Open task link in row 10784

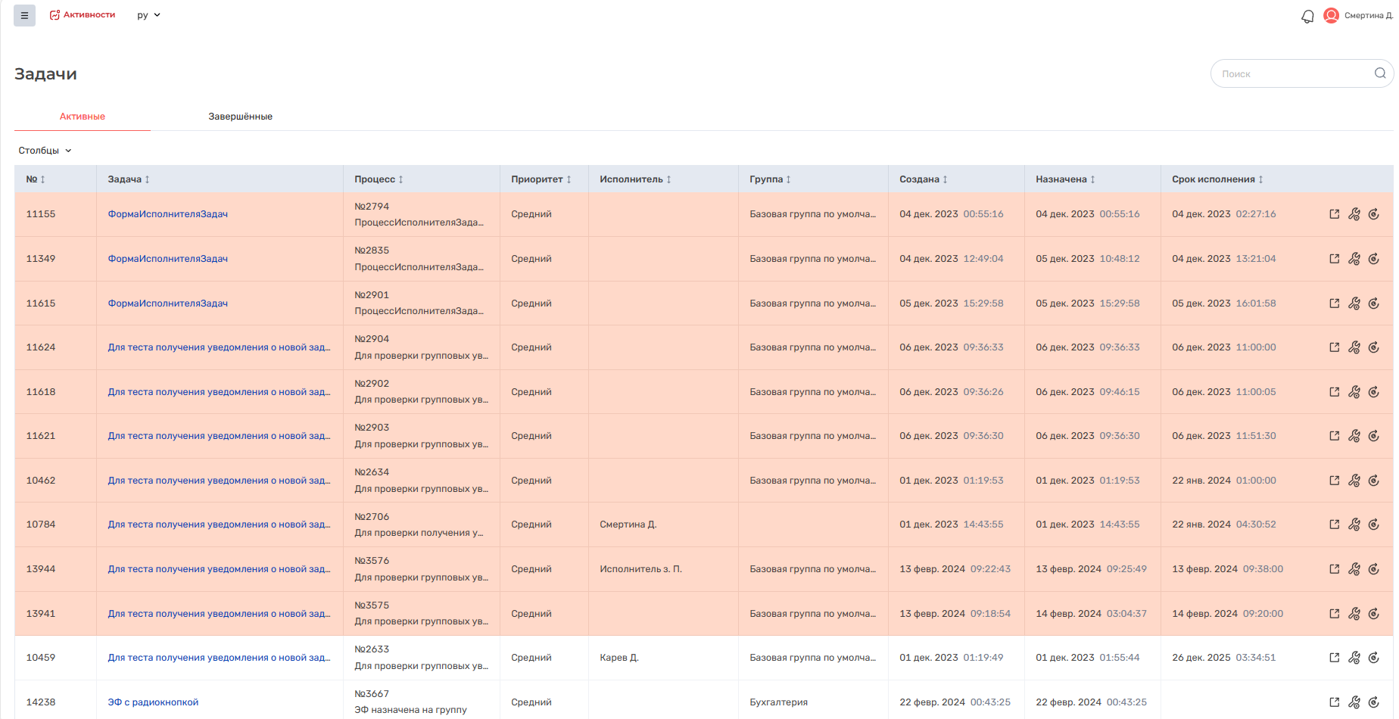coord(219,524)
